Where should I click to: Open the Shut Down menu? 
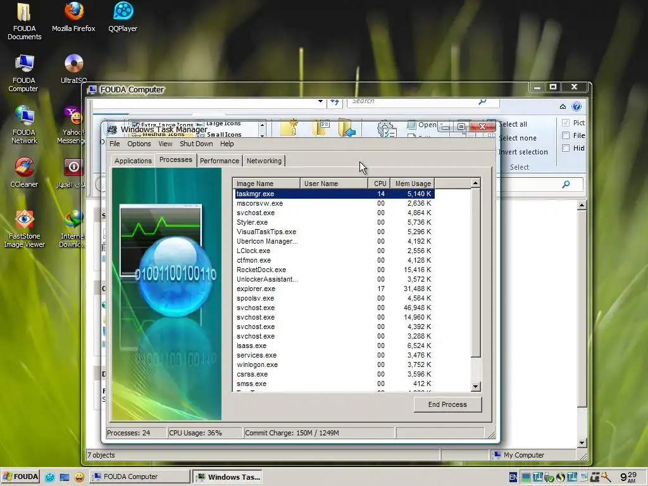click(196, 144)
